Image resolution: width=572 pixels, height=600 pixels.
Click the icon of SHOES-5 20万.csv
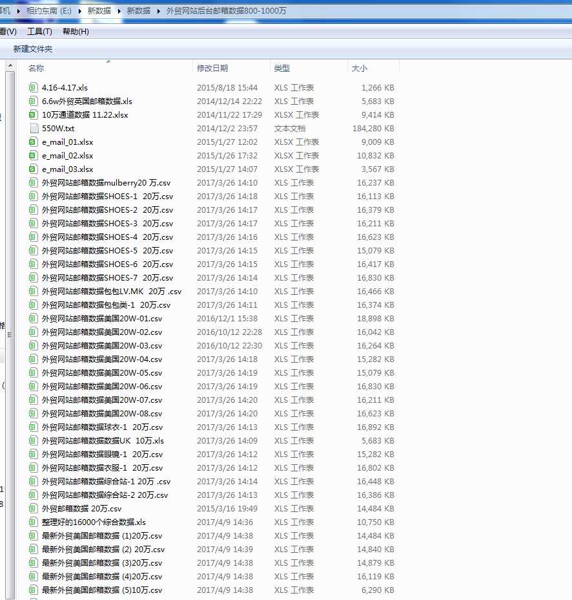click(33, 251)
